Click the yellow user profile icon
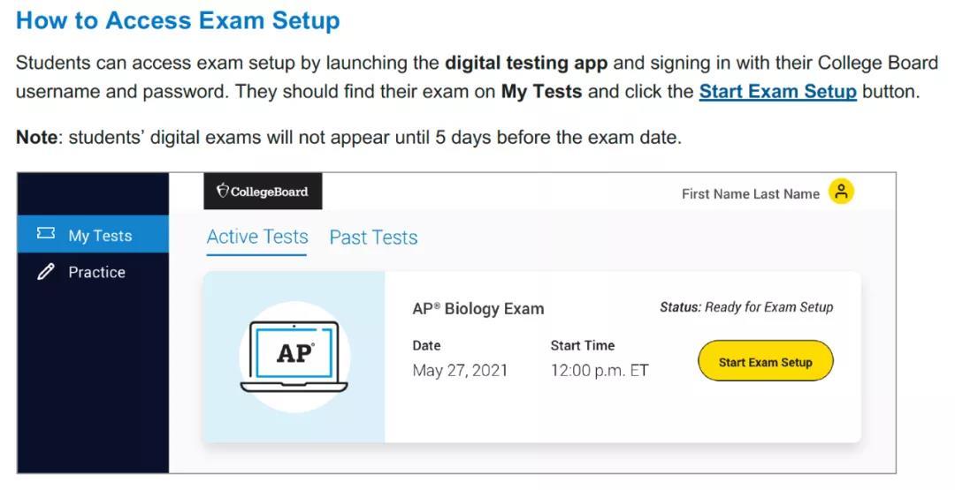The width and height of the screenshot is (955, 490). 841,192
